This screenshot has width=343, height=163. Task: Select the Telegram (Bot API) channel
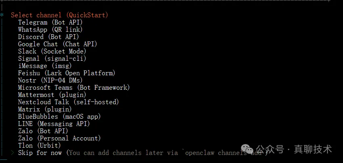click(x=50, y=23)
